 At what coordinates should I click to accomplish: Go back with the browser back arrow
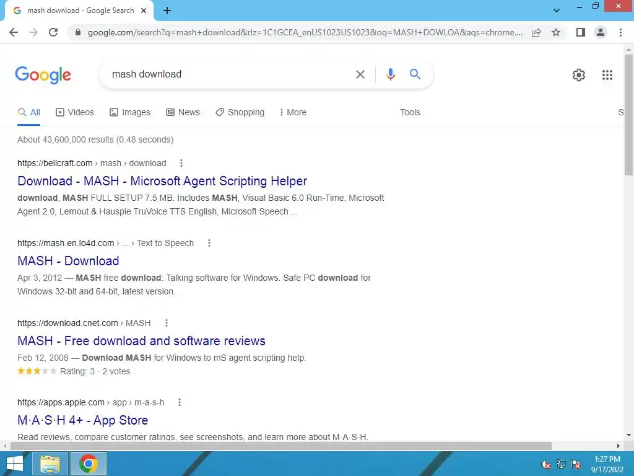click(x=14, y=32)
